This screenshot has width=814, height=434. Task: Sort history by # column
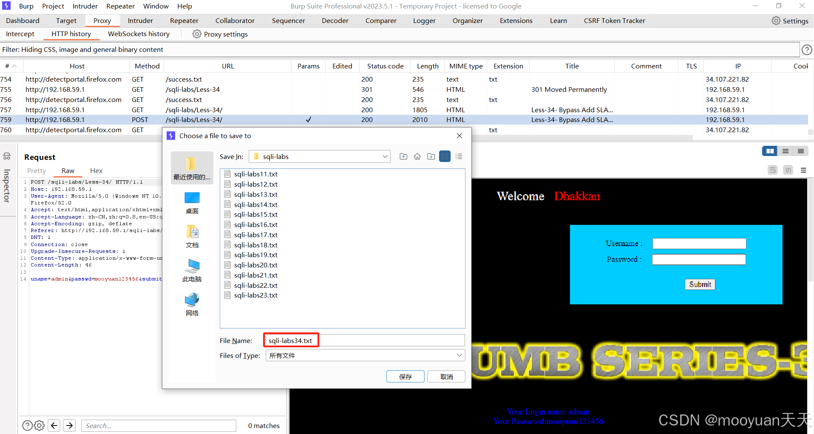pyautogui.click(x=11, y=66)
